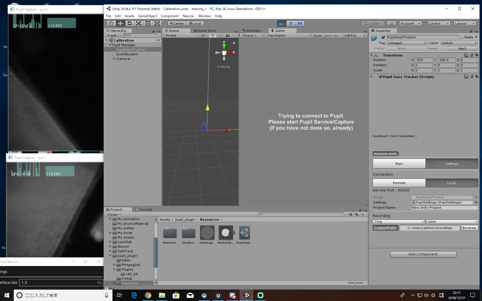Select the Rect transform tool
This screenshot has width=482, height=301.
(x=148, y=24)
